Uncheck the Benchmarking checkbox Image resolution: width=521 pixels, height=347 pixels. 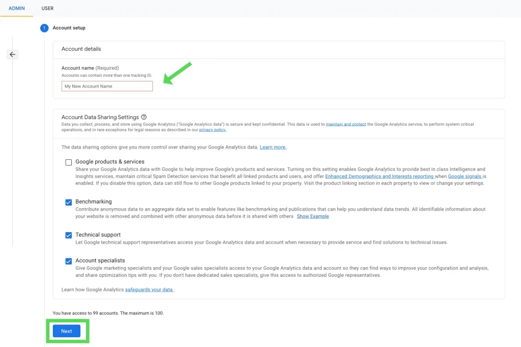(69, 202)
